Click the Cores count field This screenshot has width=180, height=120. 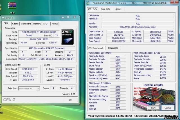coord(53,88)
